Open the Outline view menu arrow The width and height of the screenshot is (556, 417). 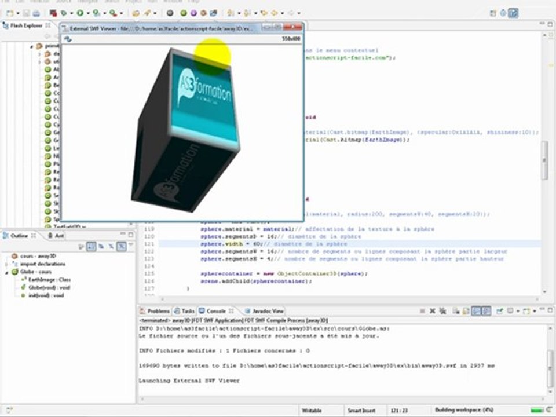(130, 244)
